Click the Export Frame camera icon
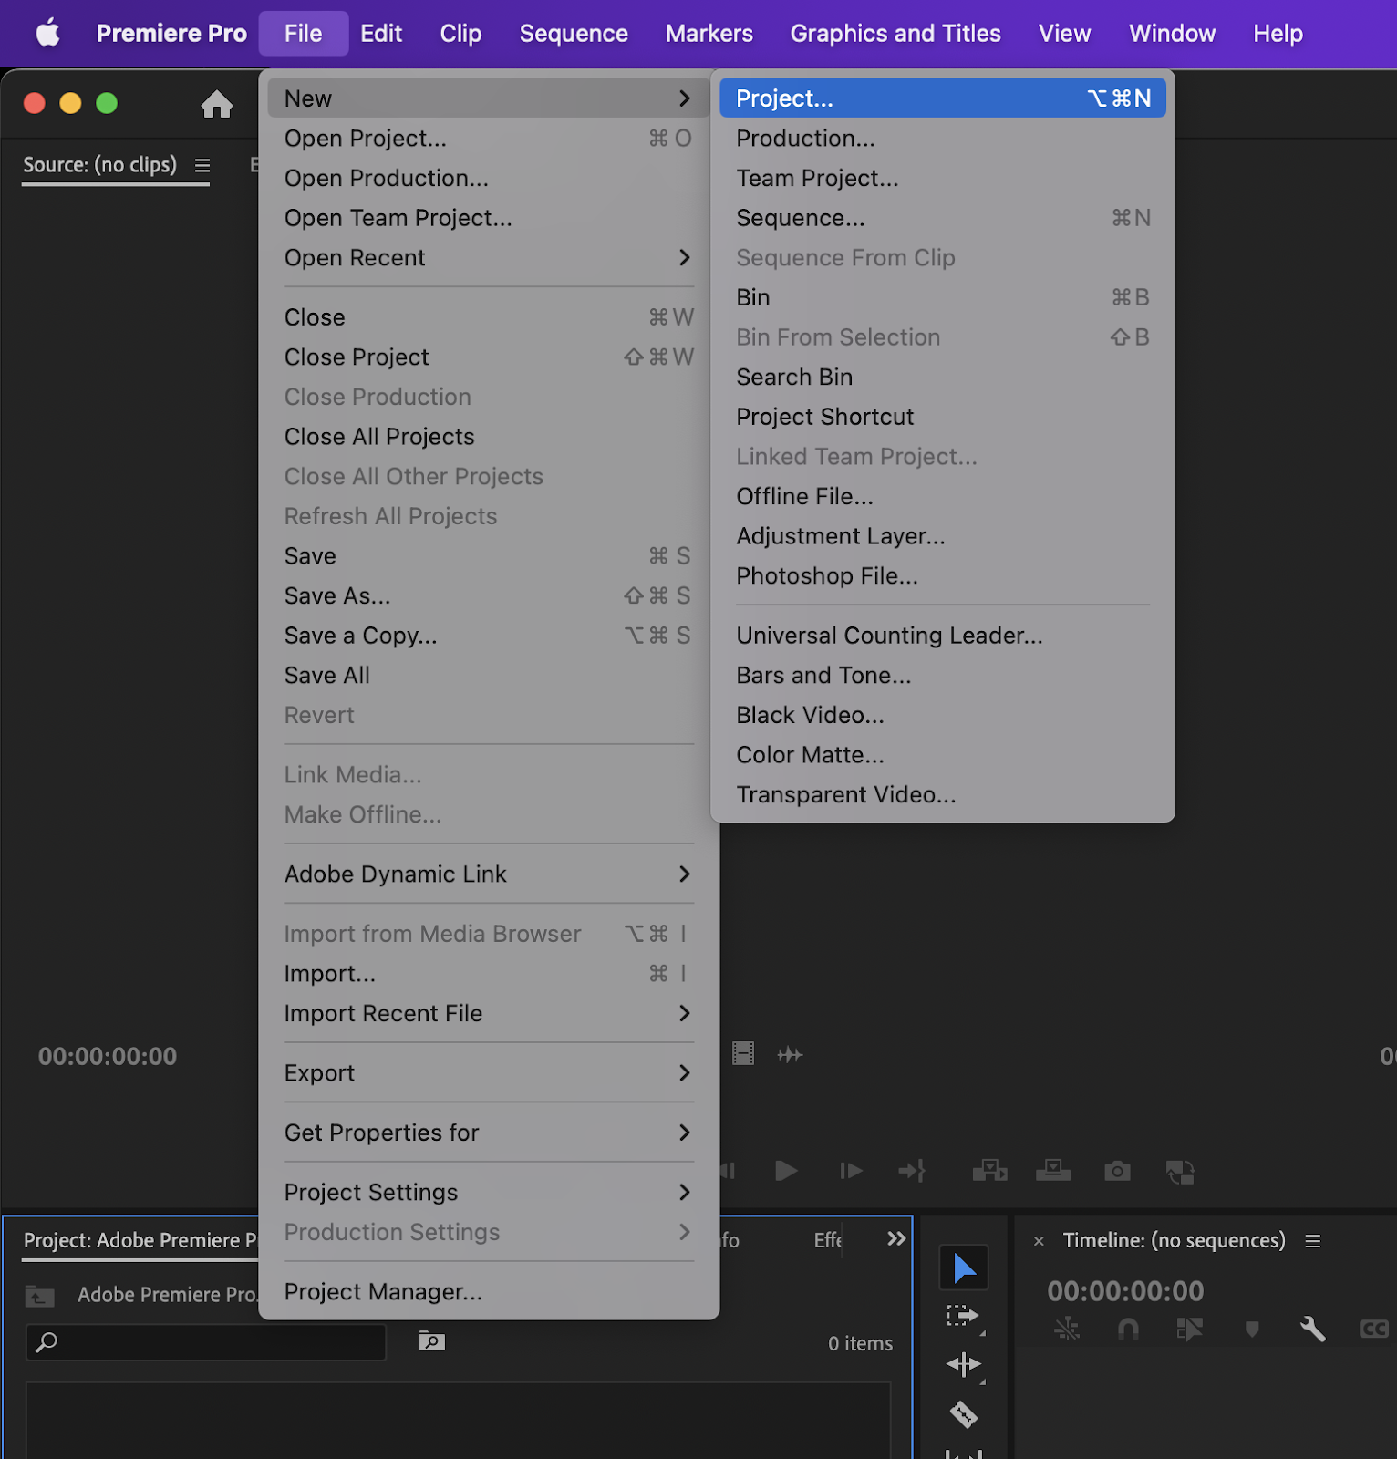 [x=1117, y=1171]
